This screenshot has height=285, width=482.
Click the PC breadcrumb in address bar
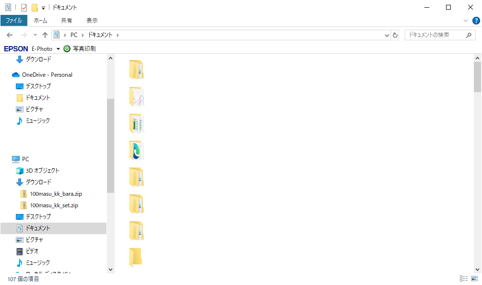tap(74, 35)
